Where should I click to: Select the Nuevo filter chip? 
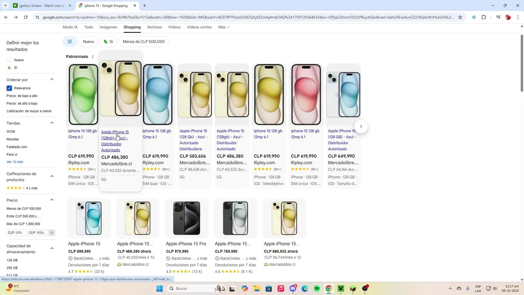(88, 41)
